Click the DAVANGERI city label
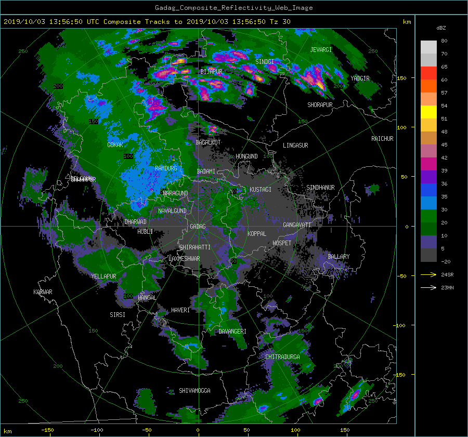The width and height of the screenshot is (468, 437). [x=232, y=332]
